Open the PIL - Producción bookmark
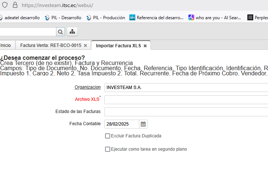This screenshot has height=171, width=268. 107,17
